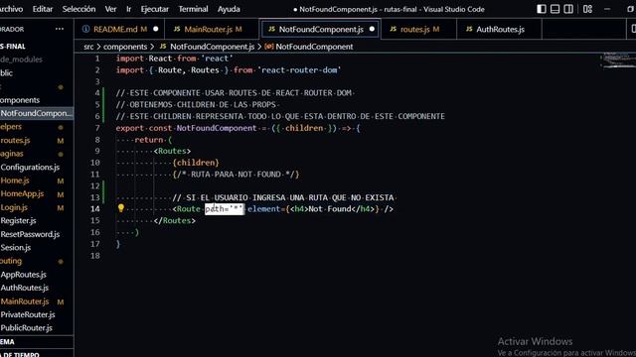The image size is (636, 357).
Task: Open the Editar menu
Action: point(43,9)
